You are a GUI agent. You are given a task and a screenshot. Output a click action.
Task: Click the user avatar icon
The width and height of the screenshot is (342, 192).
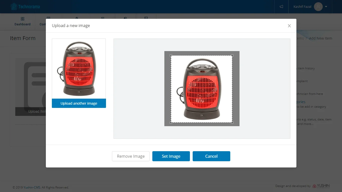tap(318, 7)
